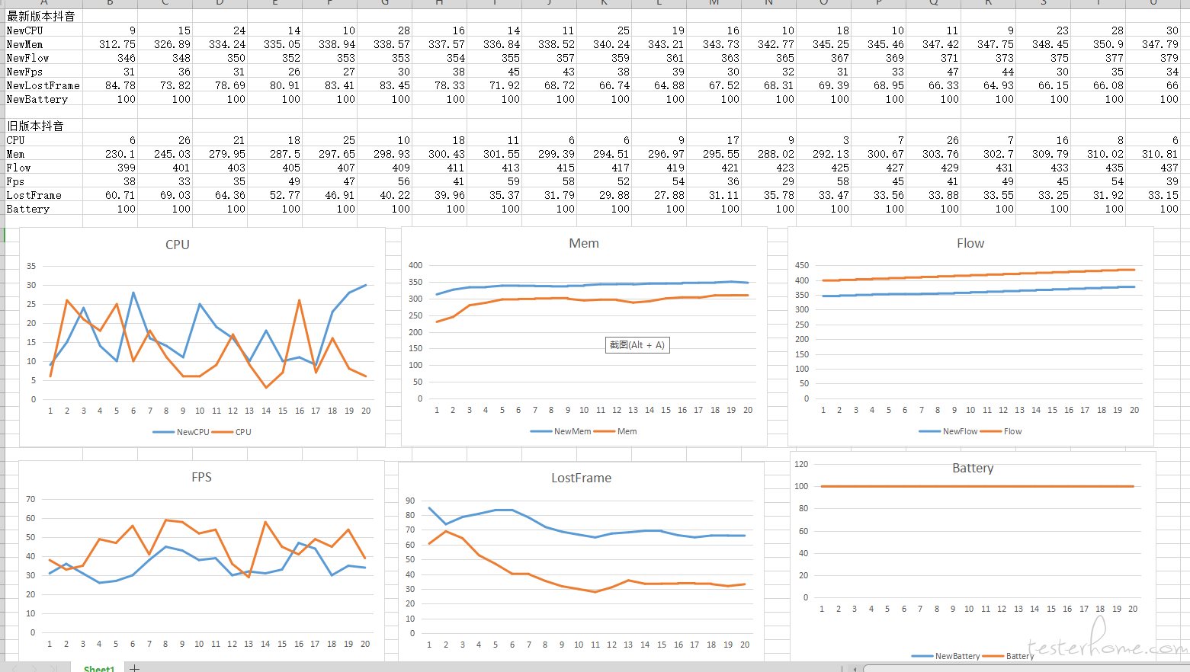The image size is (1190, 672).
Task: Select the cell with value 310.81
Action: click(1153, 153)
